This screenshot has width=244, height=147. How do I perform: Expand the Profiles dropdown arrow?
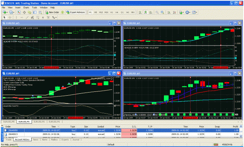click(14, 12)
